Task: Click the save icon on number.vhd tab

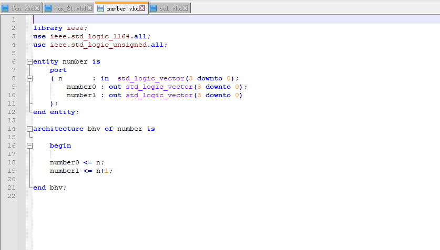Action: [x=100, y=8]
